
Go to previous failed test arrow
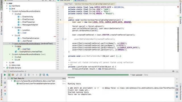(x=33, y=75)
